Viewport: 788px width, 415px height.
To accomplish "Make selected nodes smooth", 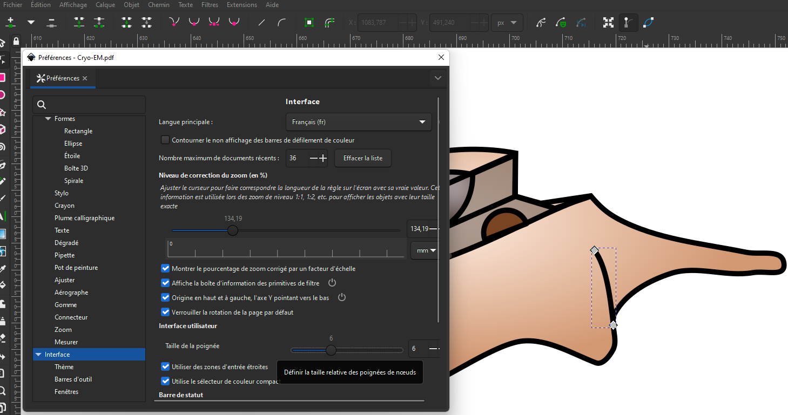I will click(x=194, y=22).
